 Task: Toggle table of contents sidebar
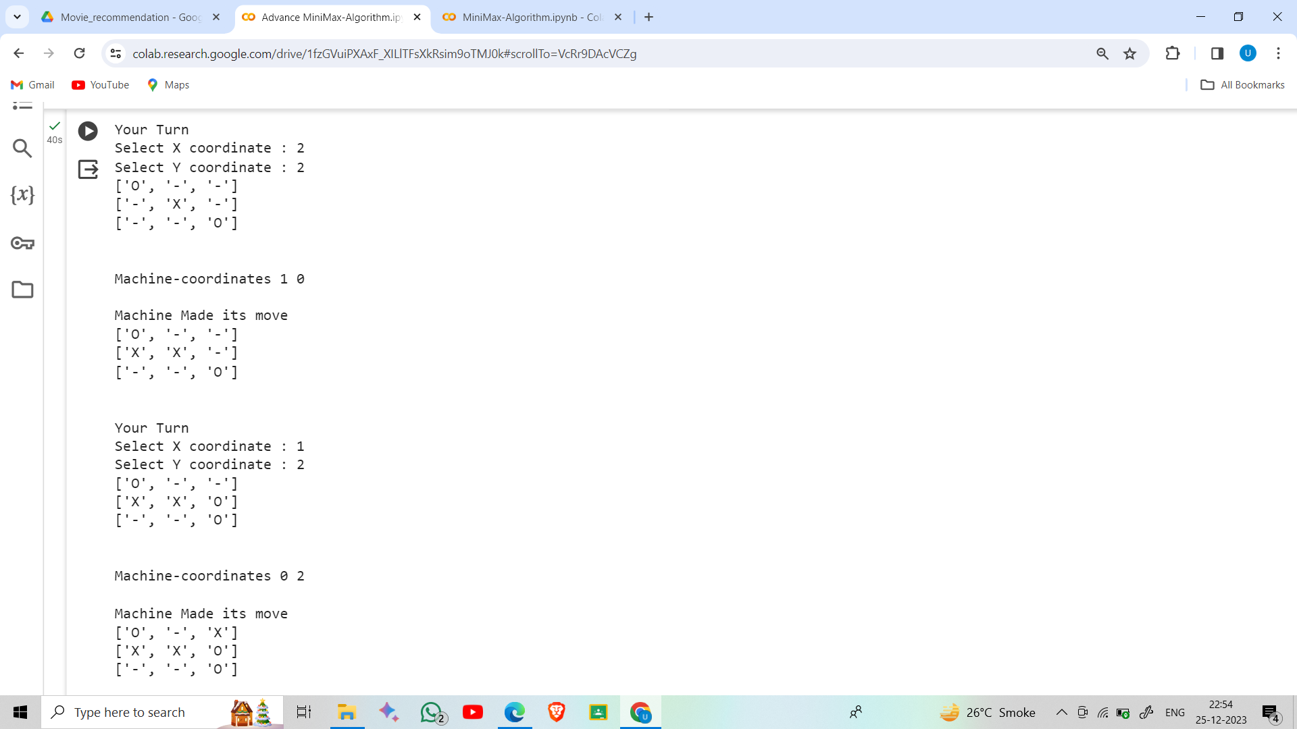[x=22, y=105]
